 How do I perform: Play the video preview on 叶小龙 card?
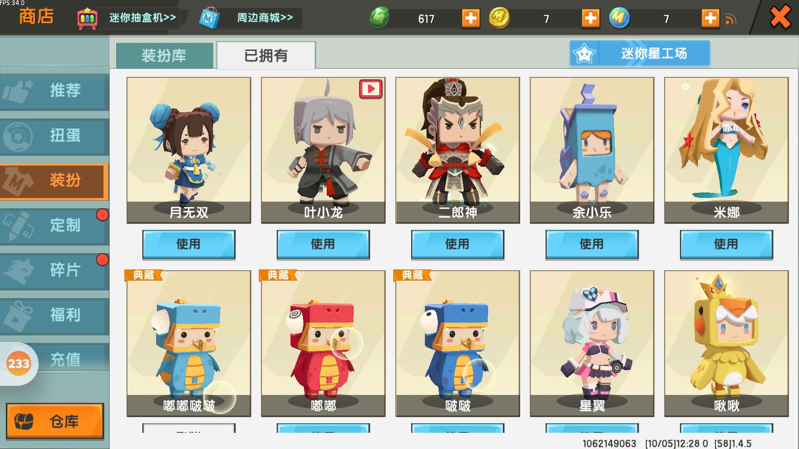pyautogui.click(x=371, y=89)
